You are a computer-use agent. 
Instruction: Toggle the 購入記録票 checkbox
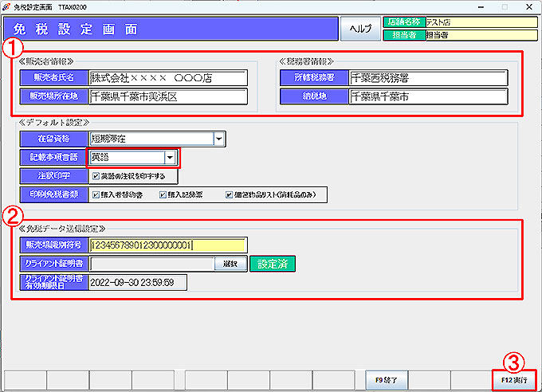(163, 194)
